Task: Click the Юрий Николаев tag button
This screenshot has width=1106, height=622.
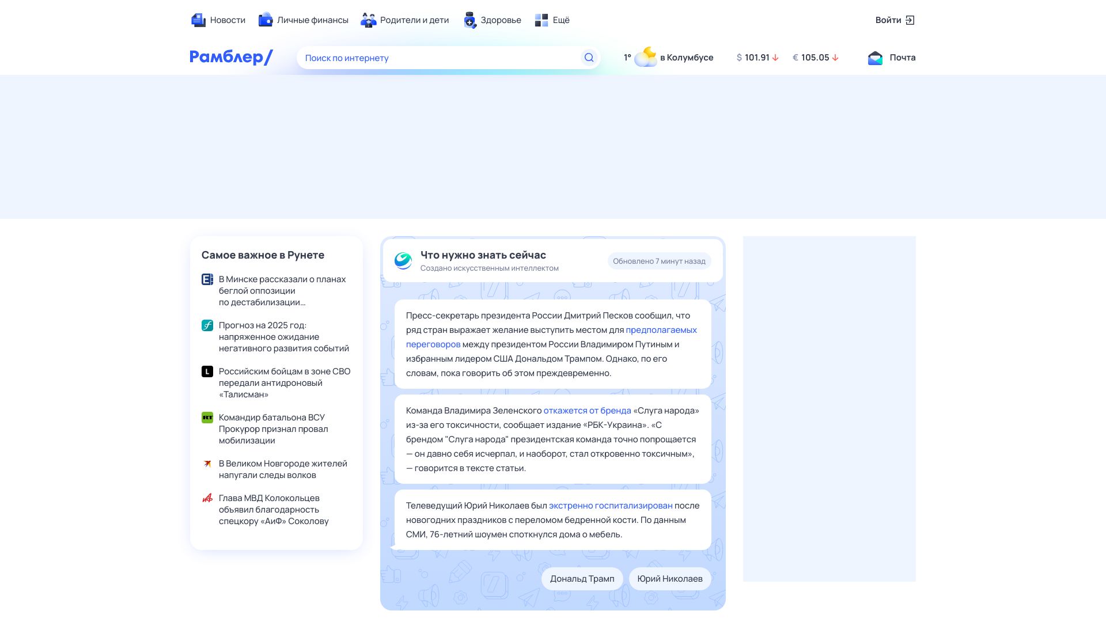Action: click(670, 579)
